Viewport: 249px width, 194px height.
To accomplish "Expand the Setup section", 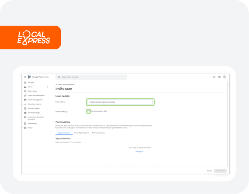I will coord(22,128).
